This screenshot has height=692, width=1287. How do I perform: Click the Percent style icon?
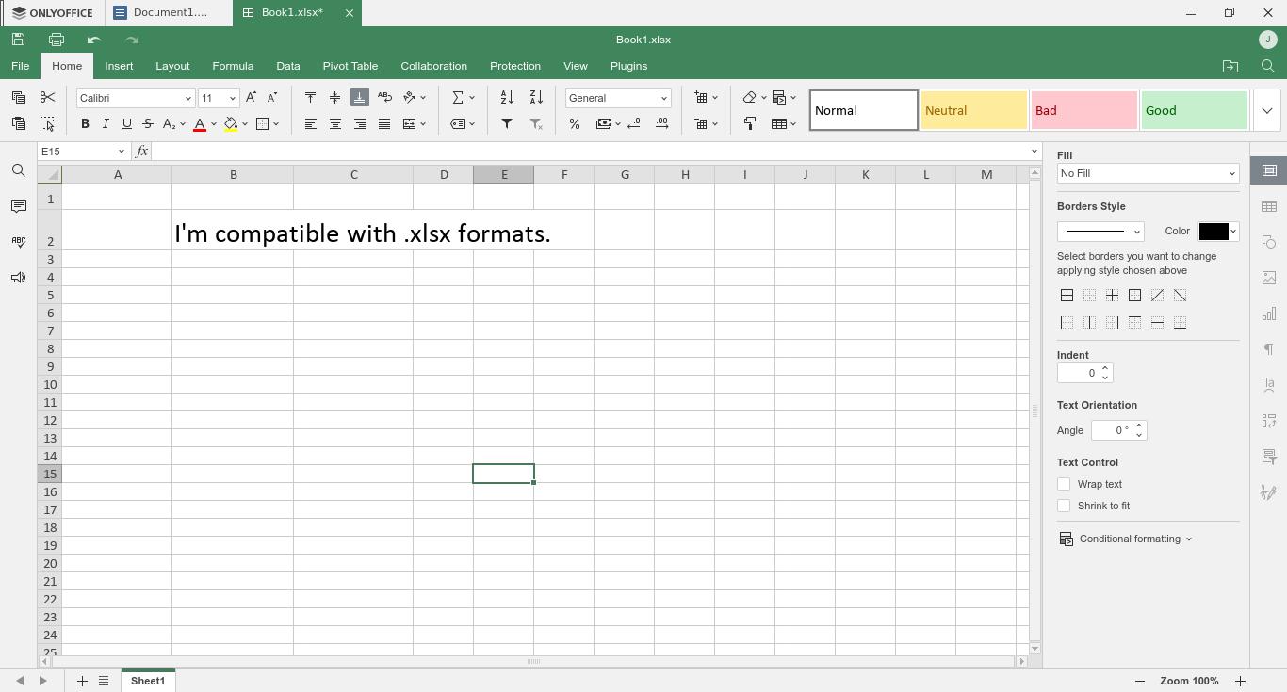(x=574, y=123)
